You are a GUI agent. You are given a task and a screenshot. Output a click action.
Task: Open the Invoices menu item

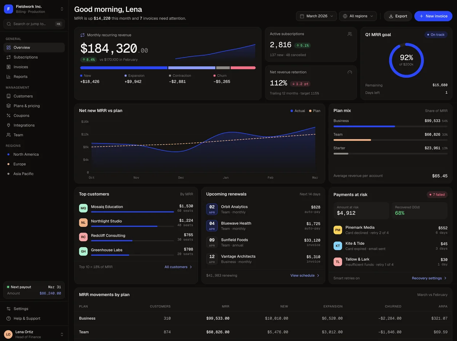point(34,67)
